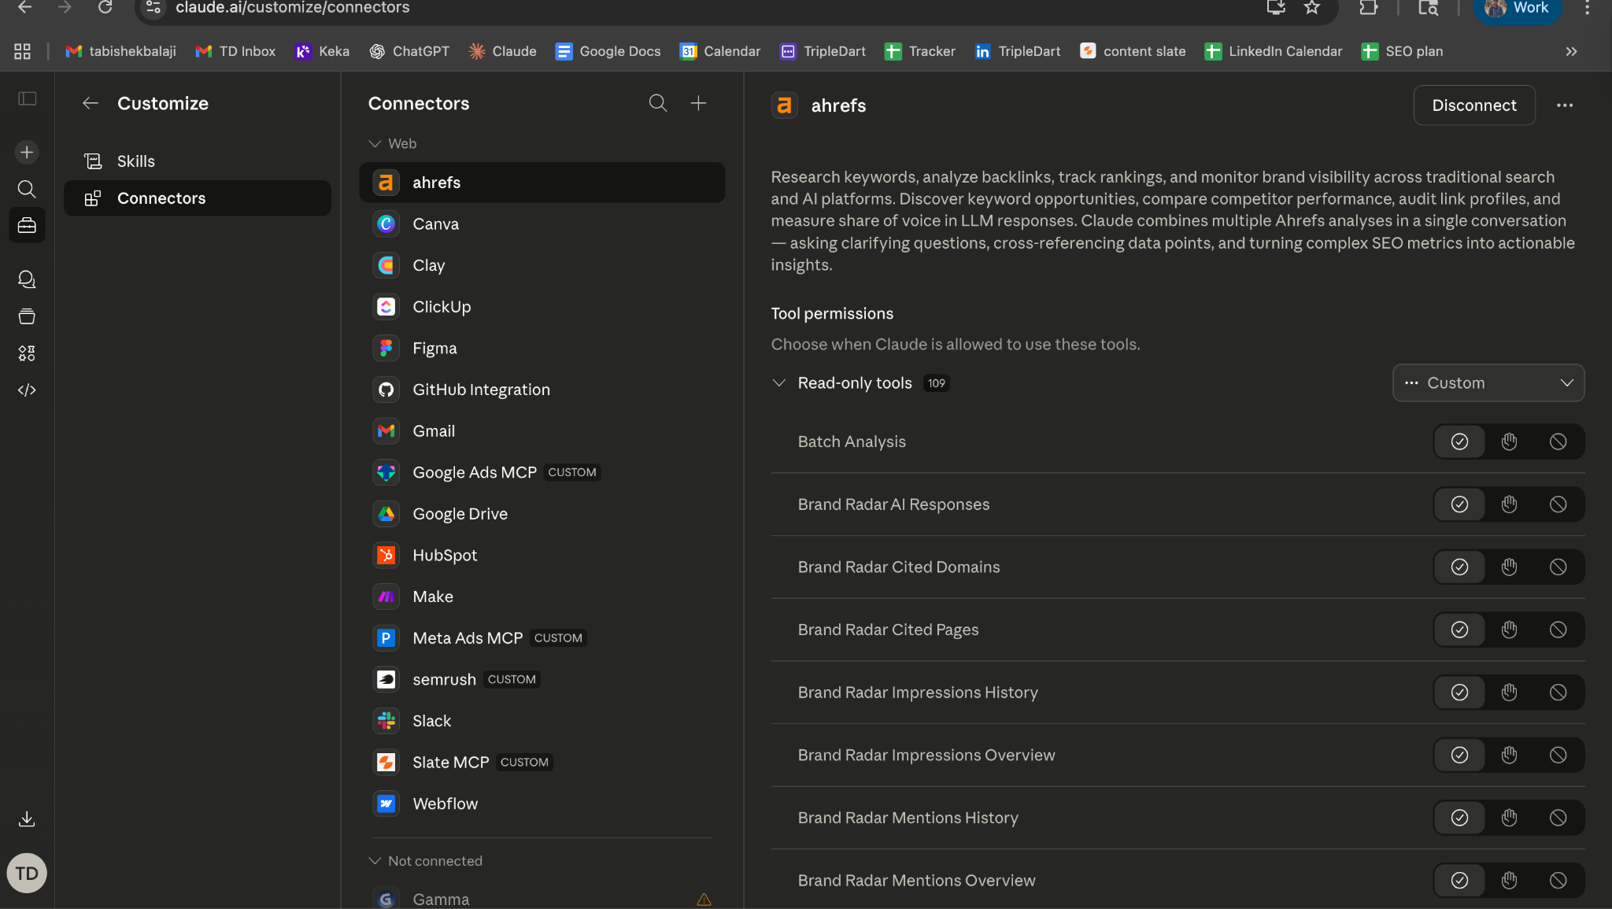Click the download icon at sidebar bottom
Viewport: 1612px width, 909px height.
coord(27,818)
